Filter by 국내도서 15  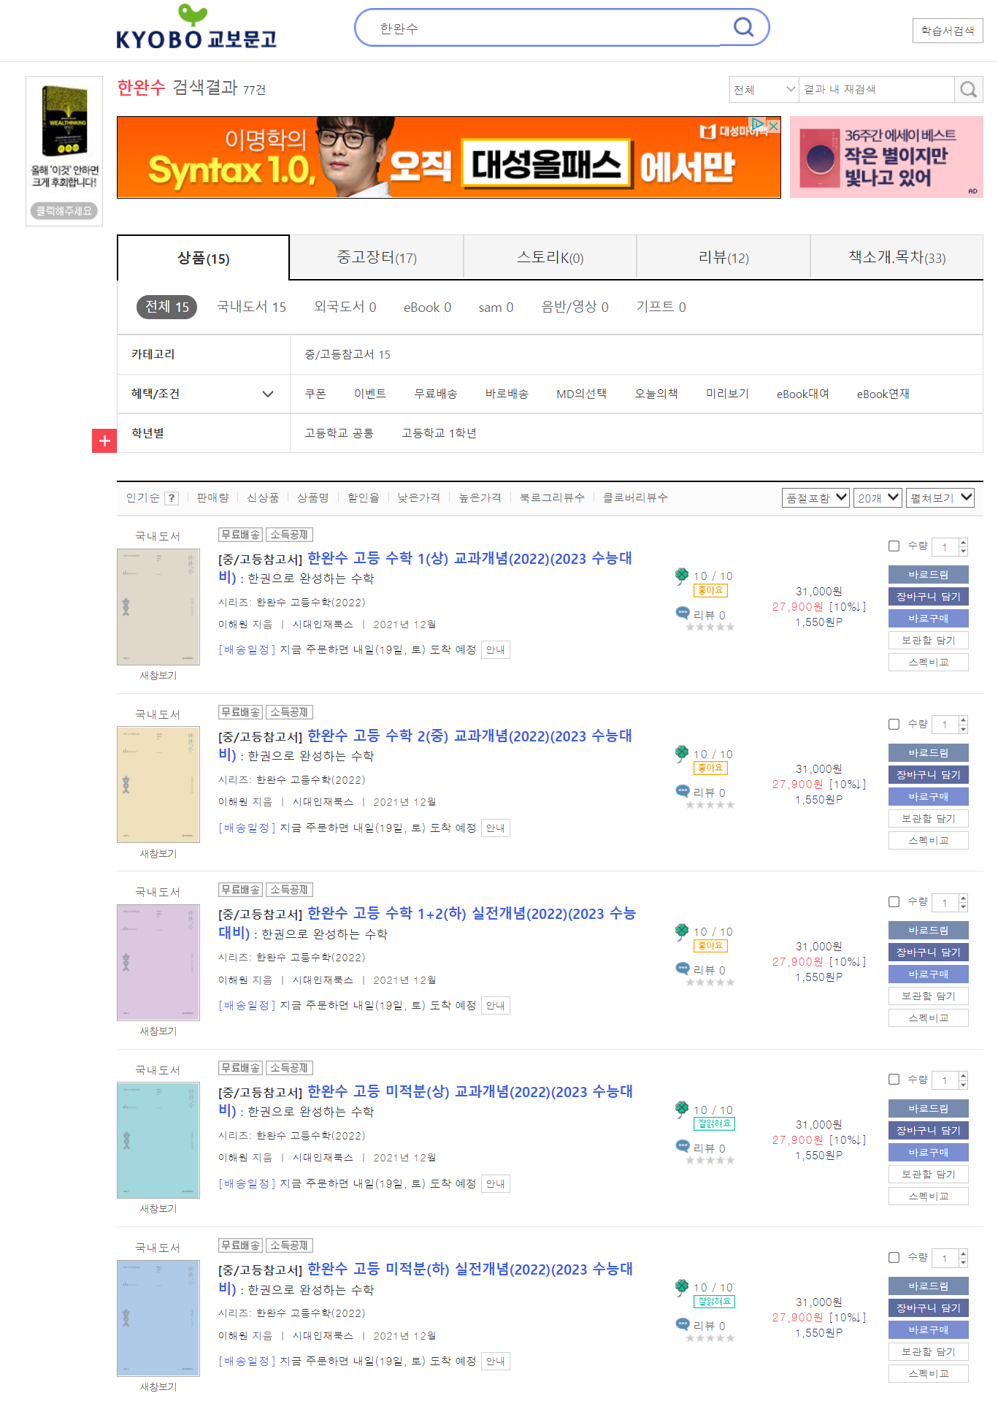point(251,307)
